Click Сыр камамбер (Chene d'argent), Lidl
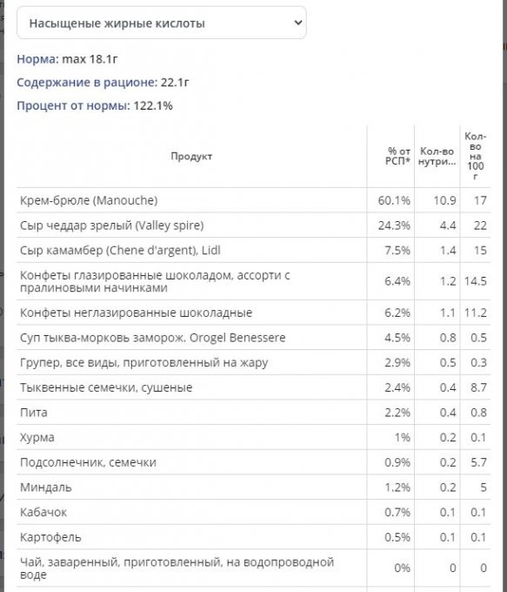The image size is (507, 592). pos(254,250)
